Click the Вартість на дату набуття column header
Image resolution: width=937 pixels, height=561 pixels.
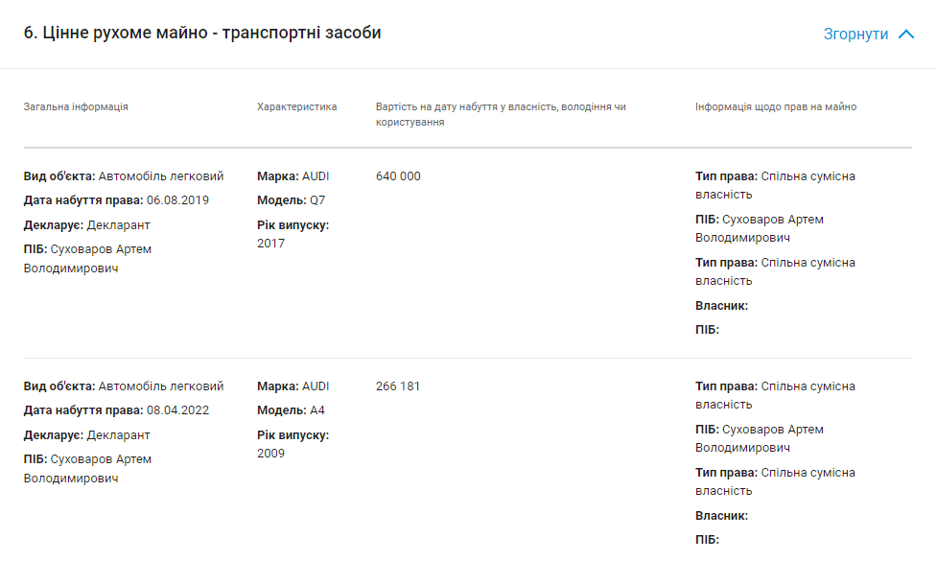(501, 114)
